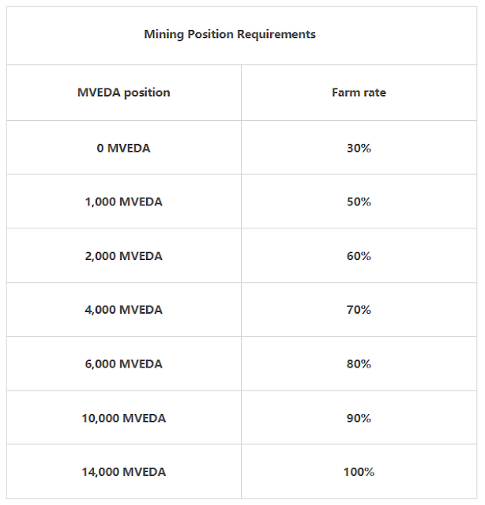Click the 60% farm rate cell

[359, 256]
